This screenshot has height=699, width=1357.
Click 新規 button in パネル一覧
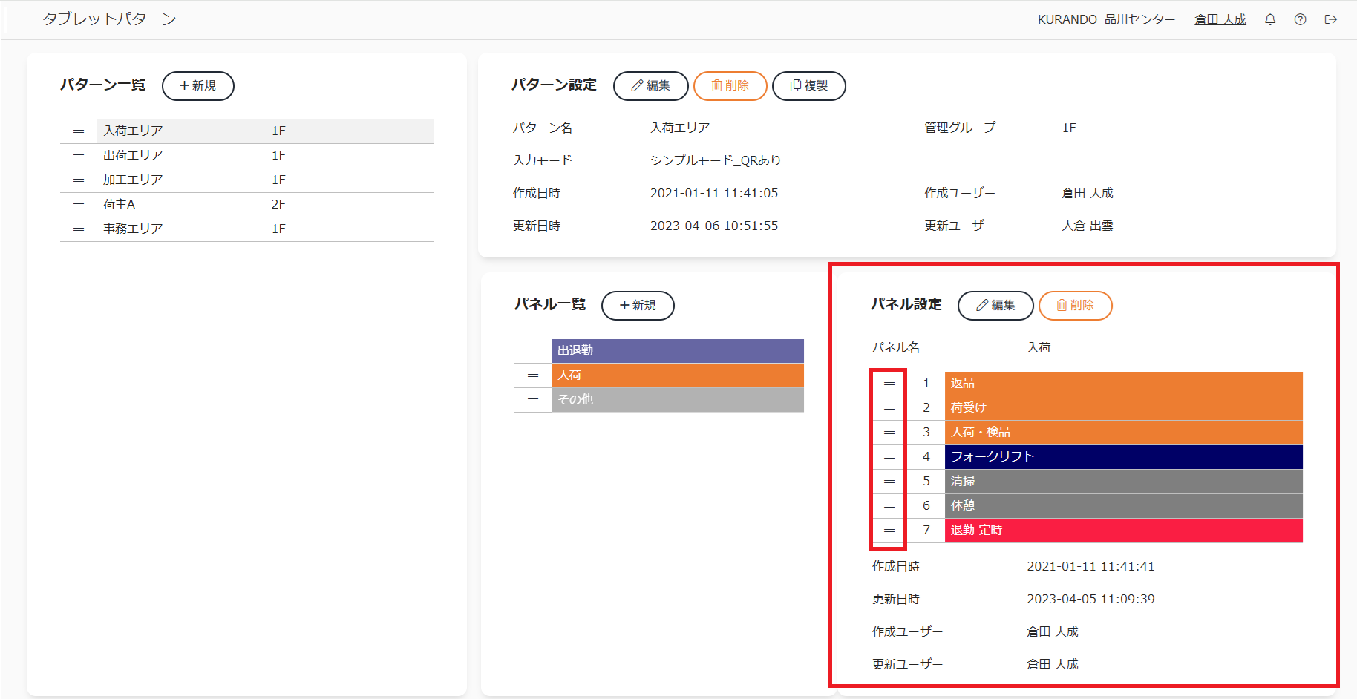[638, 306]
